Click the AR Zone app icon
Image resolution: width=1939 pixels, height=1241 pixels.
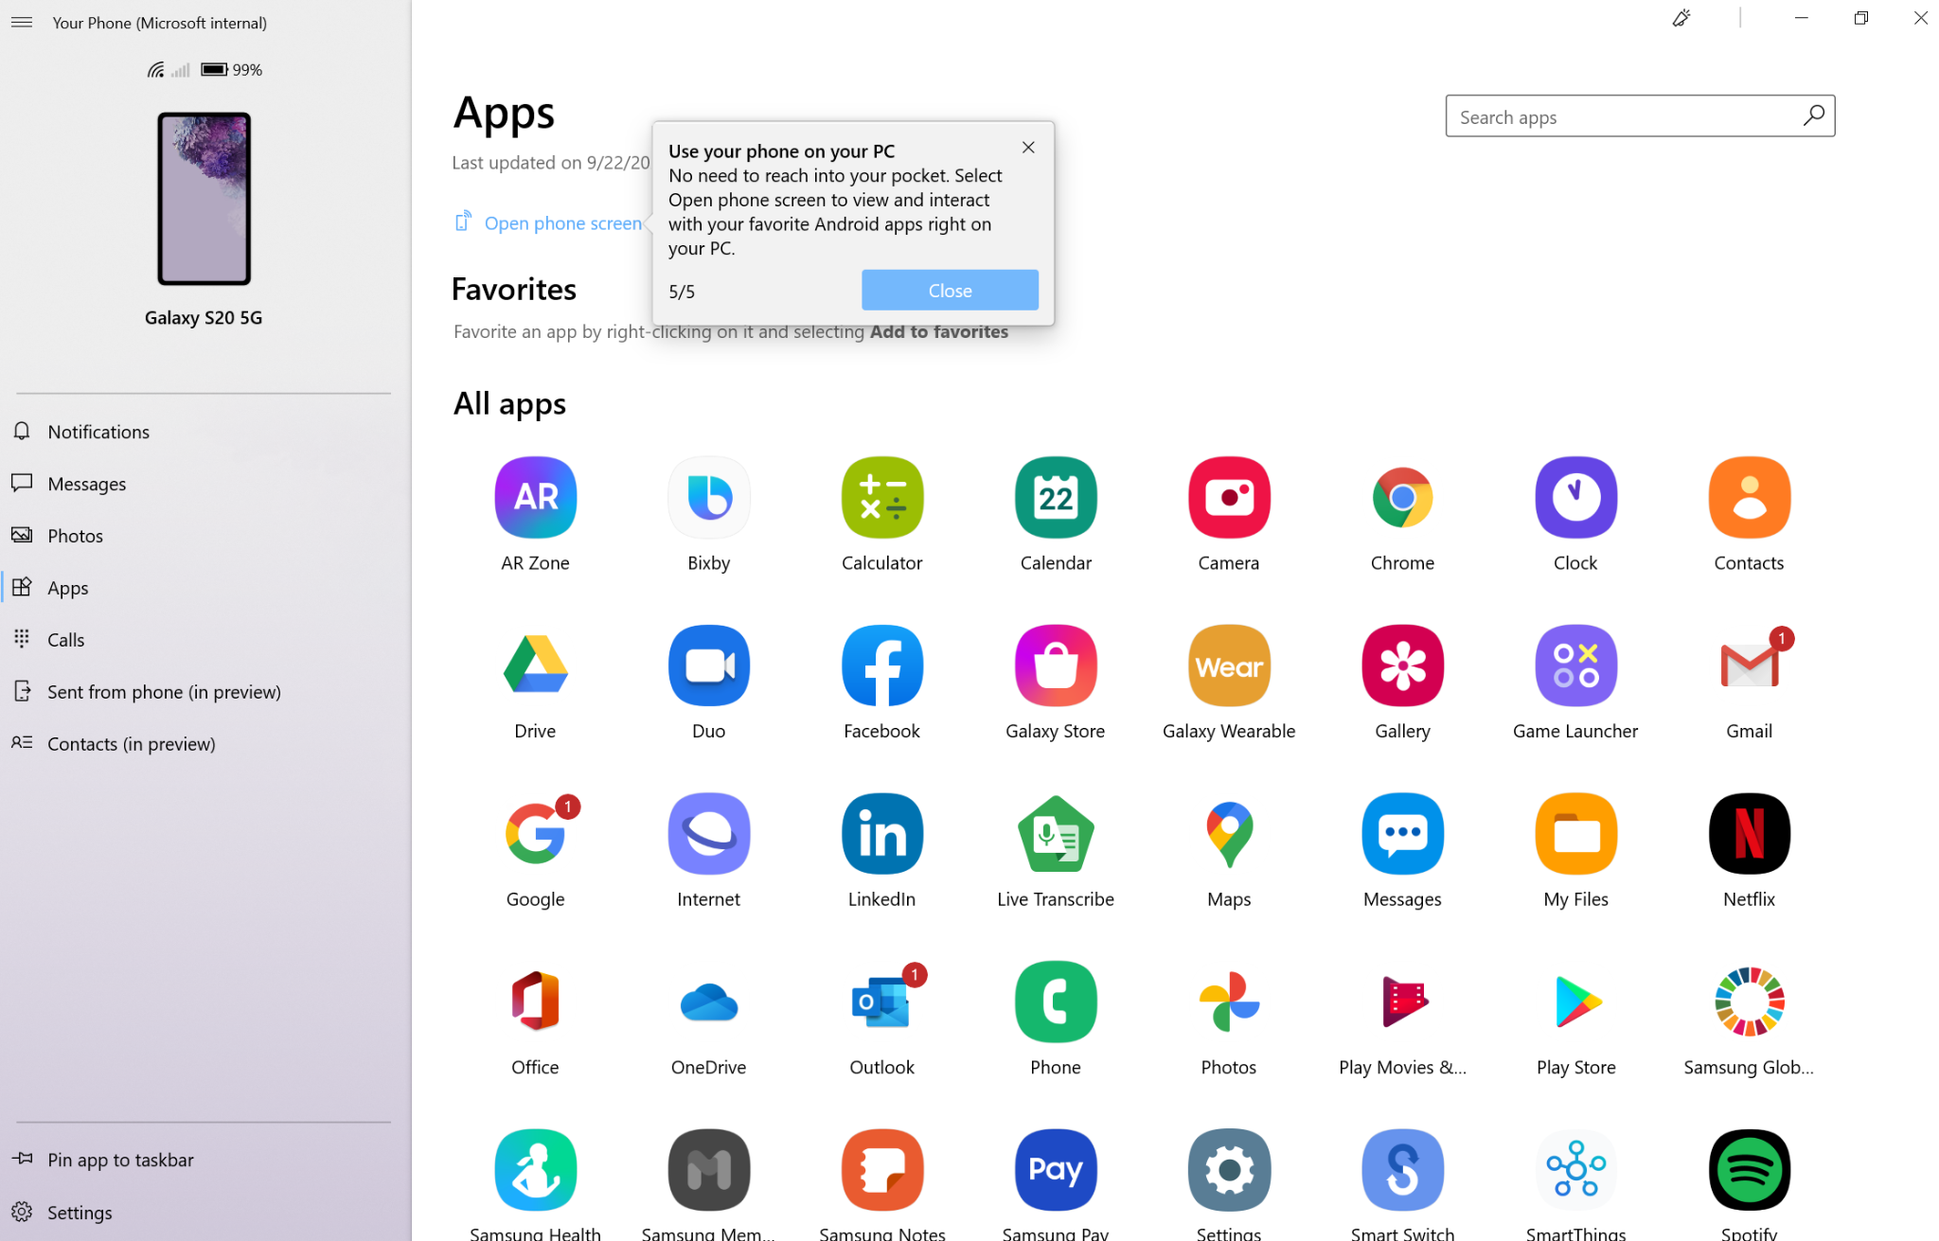tap(535, 498)
